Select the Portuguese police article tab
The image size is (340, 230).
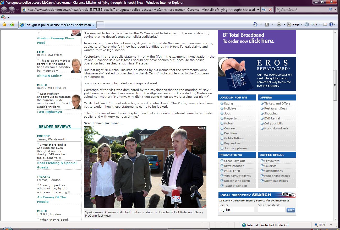[x=58, y=25]
